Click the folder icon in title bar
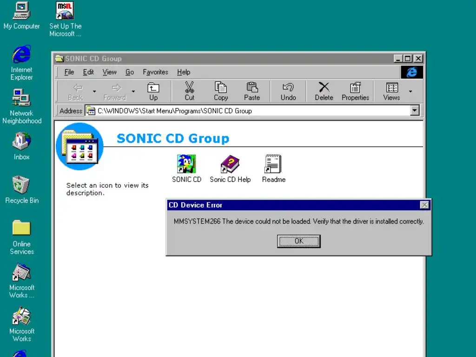This screenshot has width=476, height=357. click(59, 58)
